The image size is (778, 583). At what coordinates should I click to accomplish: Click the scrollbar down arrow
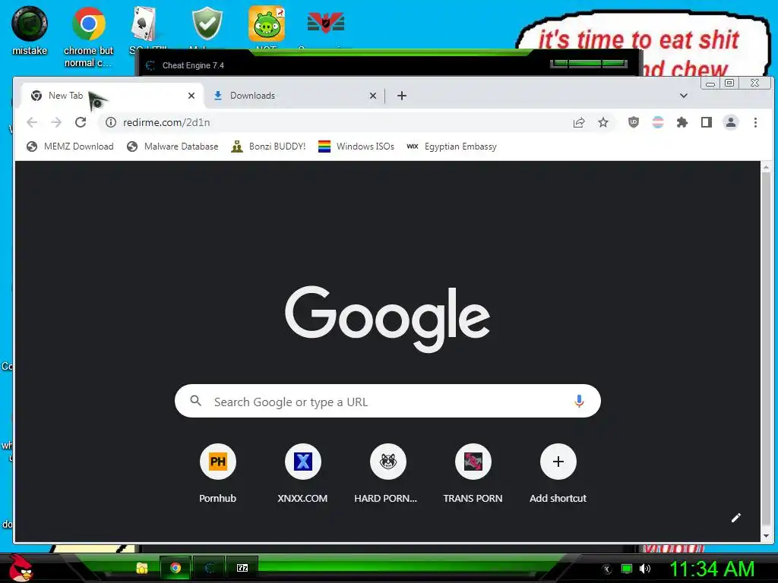[766, 536]
